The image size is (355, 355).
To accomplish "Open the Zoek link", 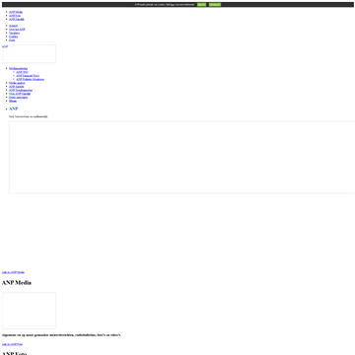I will coord(12,40).
